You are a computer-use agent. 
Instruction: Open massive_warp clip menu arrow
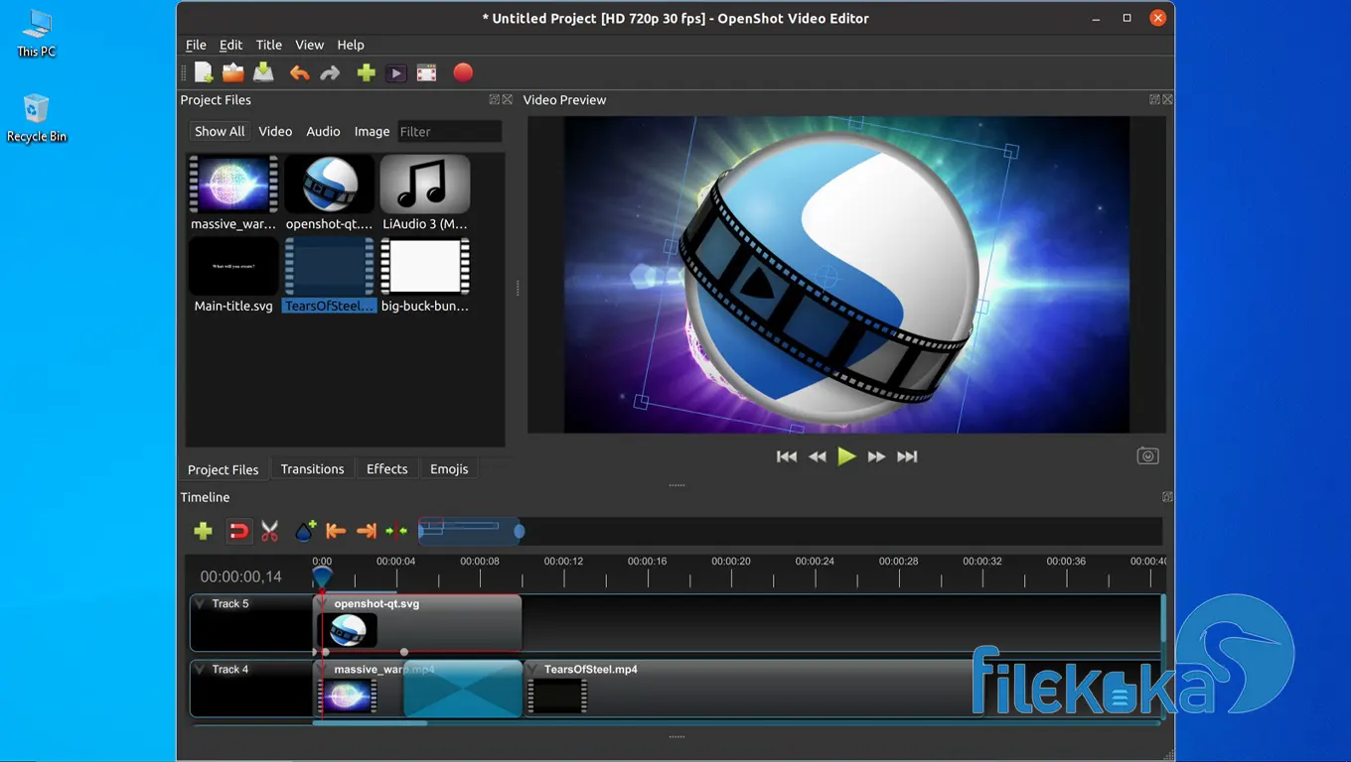(x=323, y=669)
